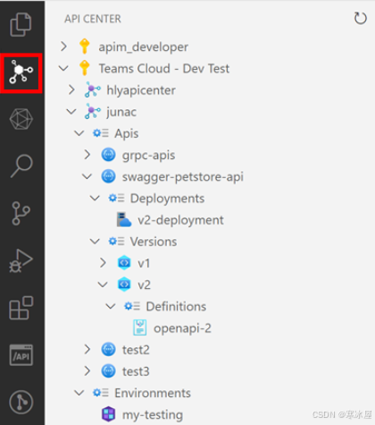Select the openapi-2 definition

[x=172, y=328]
